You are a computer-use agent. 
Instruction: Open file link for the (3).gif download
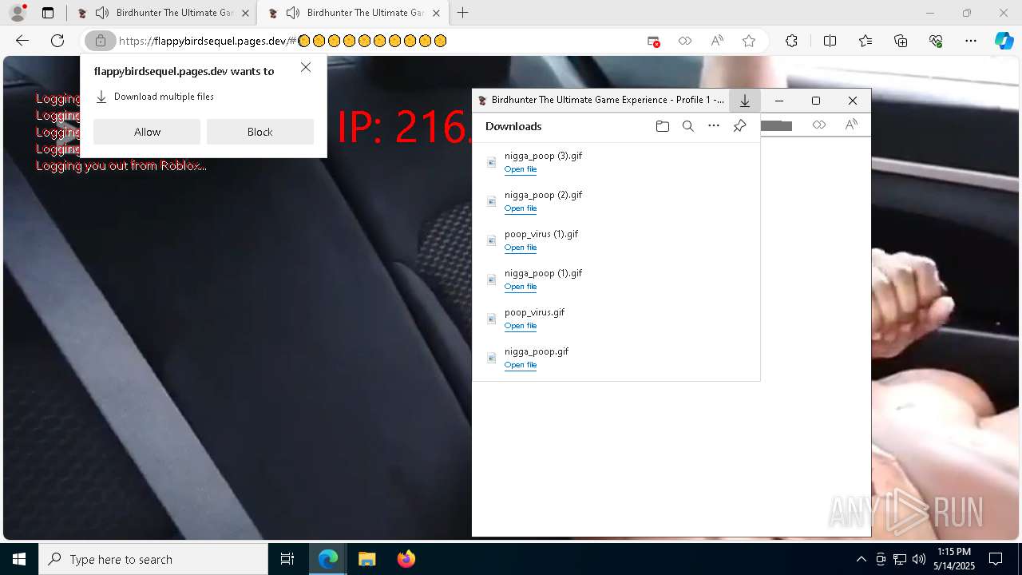[521, 169]
